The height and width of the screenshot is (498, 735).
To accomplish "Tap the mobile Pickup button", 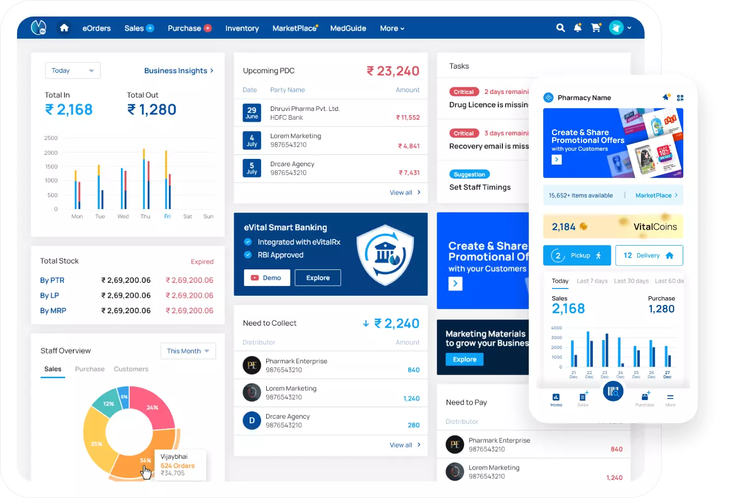I will 577,255.
